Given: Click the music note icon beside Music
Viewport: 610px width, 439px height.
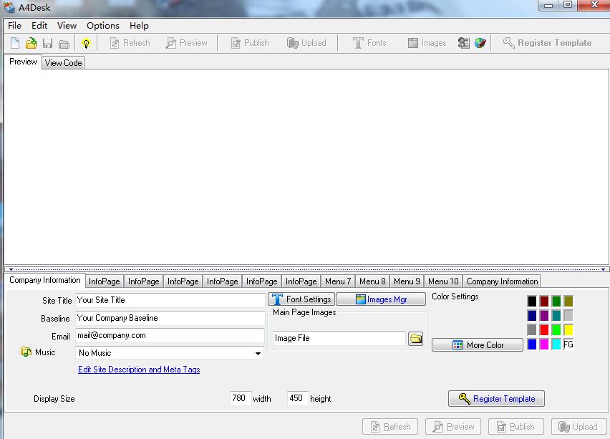Looking at the screenshot, I should [26, 352].
